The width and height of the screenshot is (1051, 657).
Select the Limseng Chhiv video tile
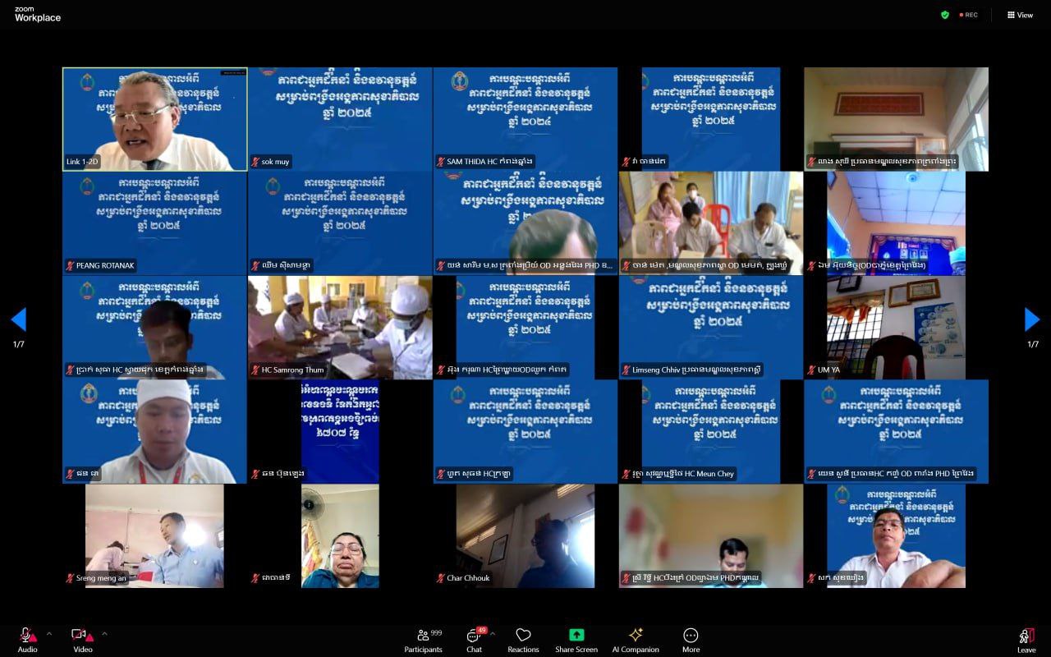pos(711,328)
